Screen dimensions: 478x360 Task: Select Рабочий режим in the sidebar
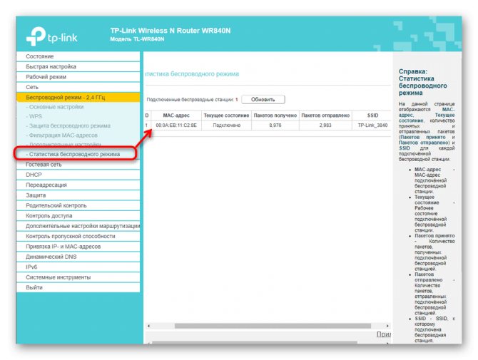(x=78, y=77)
